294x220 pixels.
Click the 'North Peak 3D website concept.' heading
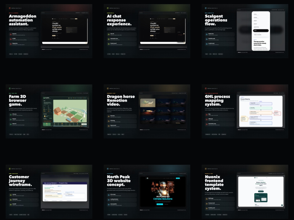(119, 180)
